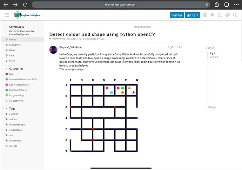The height and width of the screenshot is (170, 242).
Task: Click the Blog category purple color square
Action: coord(7,74)
